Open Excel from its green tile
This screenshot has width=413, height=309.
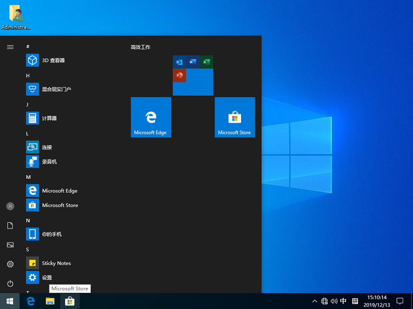pos(206,62)
